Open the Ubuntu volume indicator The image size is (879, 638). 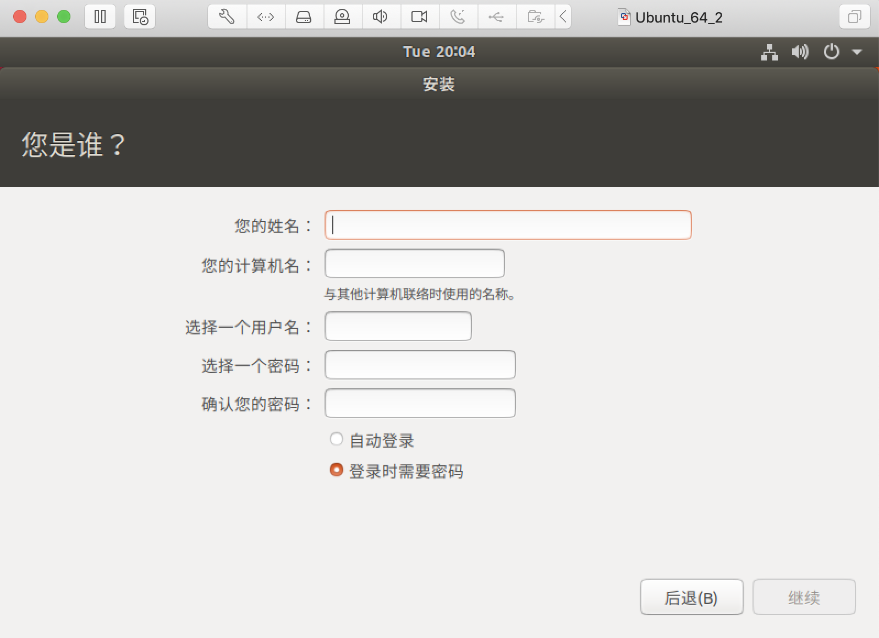800,52
